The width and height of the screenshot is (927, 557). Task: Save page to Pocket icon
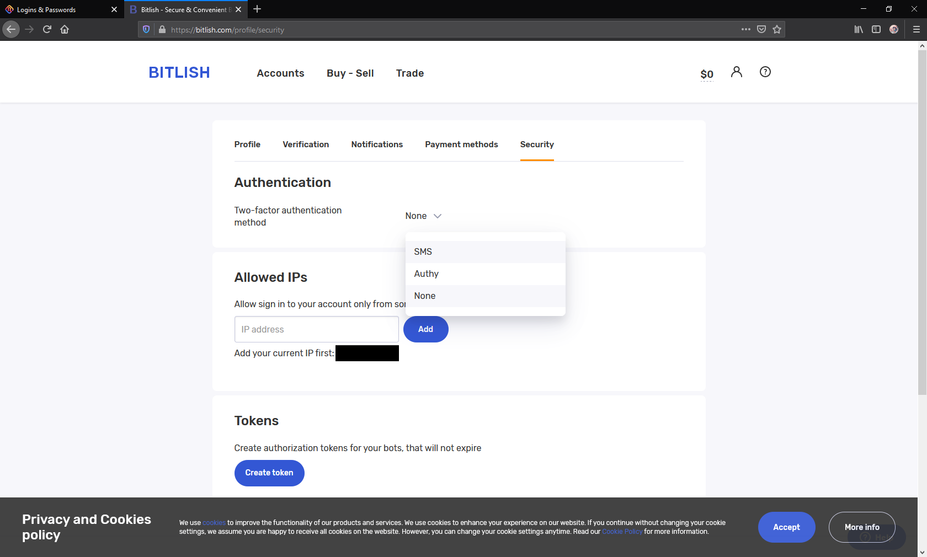[761, 29]
